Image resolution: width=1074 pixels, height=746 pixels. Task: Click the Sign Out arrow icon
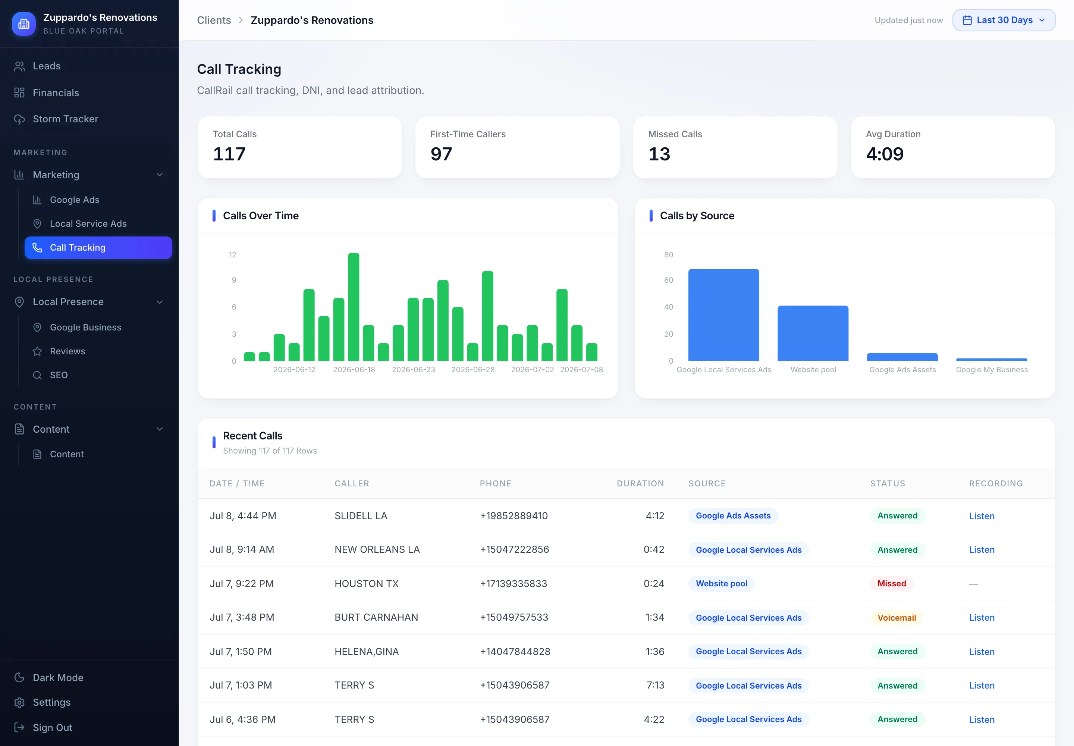tap(19, 728)
